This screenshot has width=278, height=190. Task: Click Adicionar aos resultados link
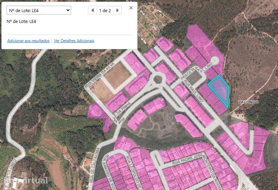coord(28,41)
